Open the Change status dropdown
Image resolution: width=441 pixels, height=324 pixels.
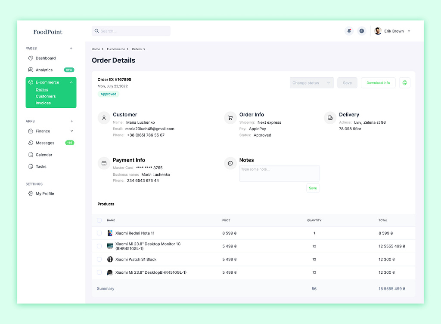[311, 83]
